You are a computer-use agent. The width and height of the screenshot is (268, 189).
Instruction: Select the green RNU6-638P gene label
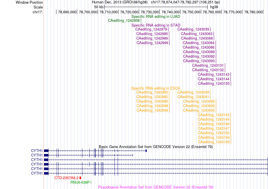click(80, 183)
